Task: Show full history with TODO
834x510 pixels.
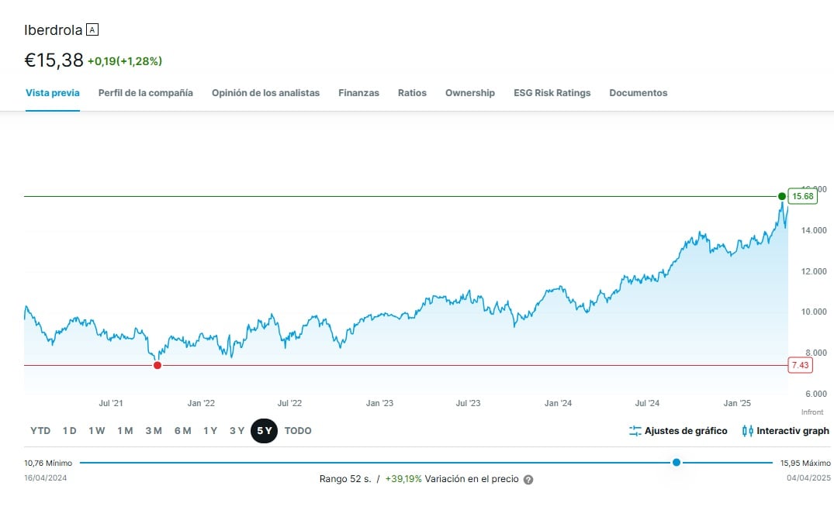Action: [298, 431]
